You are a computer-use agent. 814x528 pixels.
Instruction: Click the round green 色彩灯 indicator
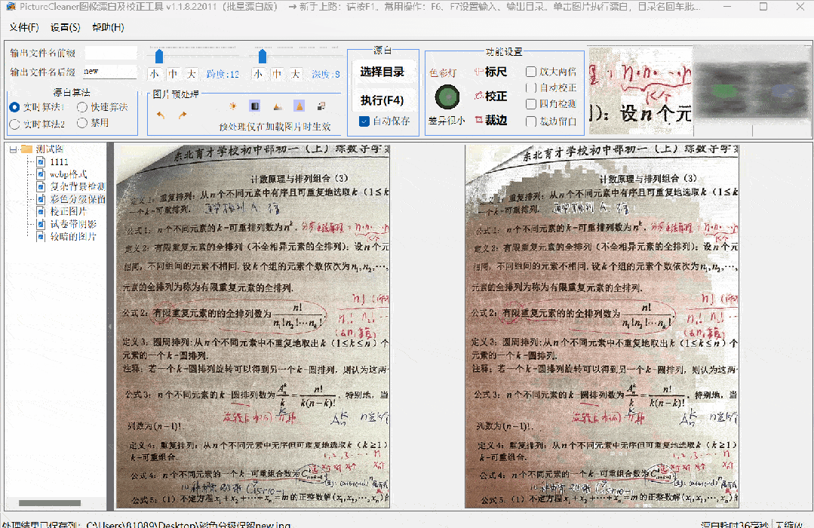(x=447, y=97)
